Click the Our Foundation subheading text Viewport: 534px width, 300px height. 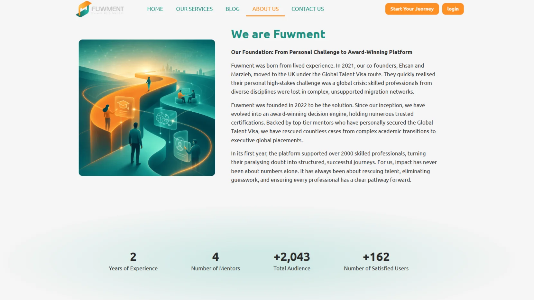coord(322,52)
